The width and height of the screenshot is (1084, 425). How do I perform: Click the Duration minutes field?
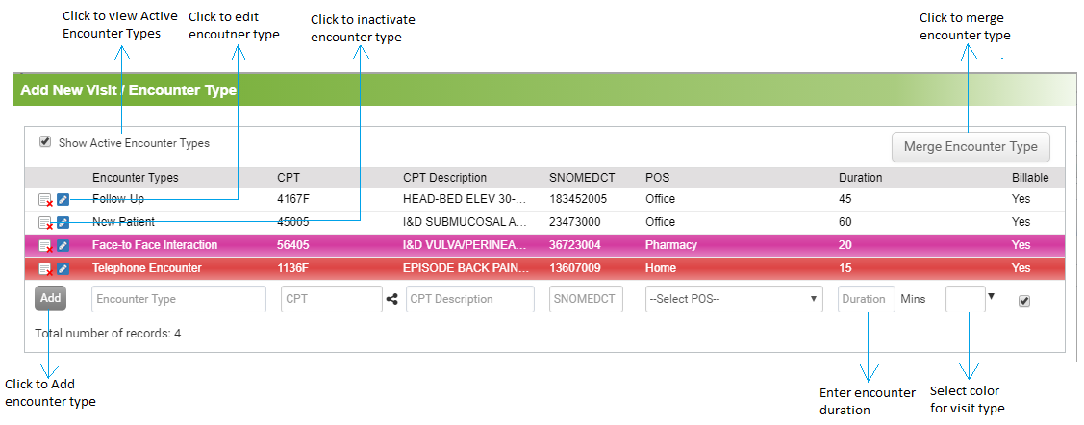coord(867,299)
